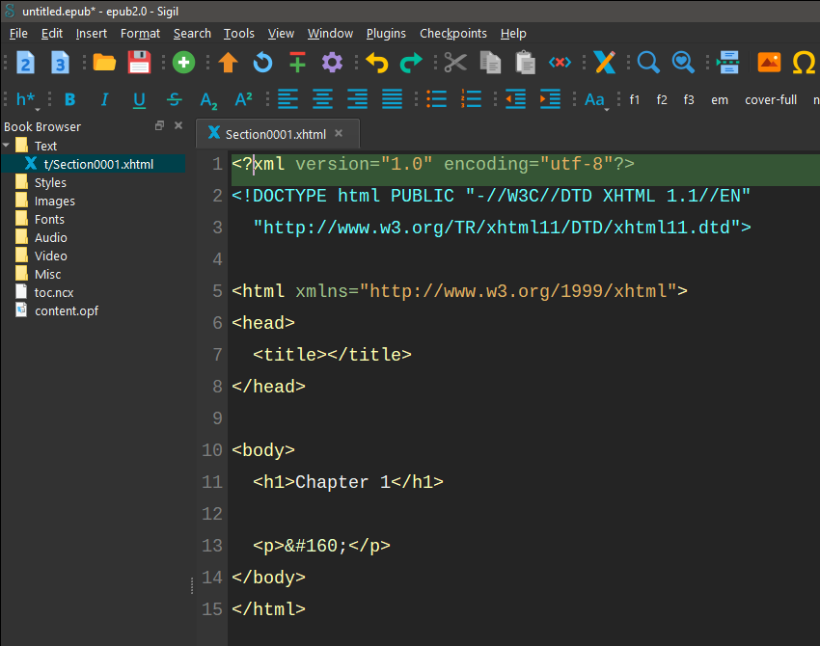Click the em clip button
The height and width of the screenshot is (646, 820).
[720, 99]
